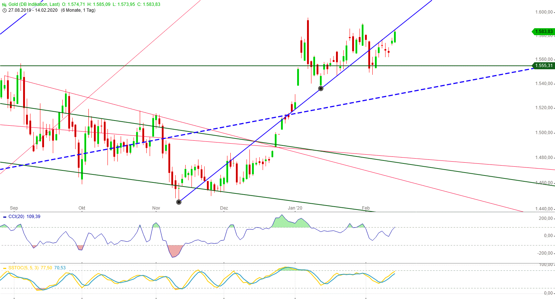Click the 'CCI(20)' indicator label
The height and width of the screenshot is (299, 555).
(16, 217)
